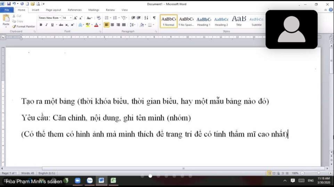Select Align Text Left
The image size is (334, 187).
[x=107, y=25]
